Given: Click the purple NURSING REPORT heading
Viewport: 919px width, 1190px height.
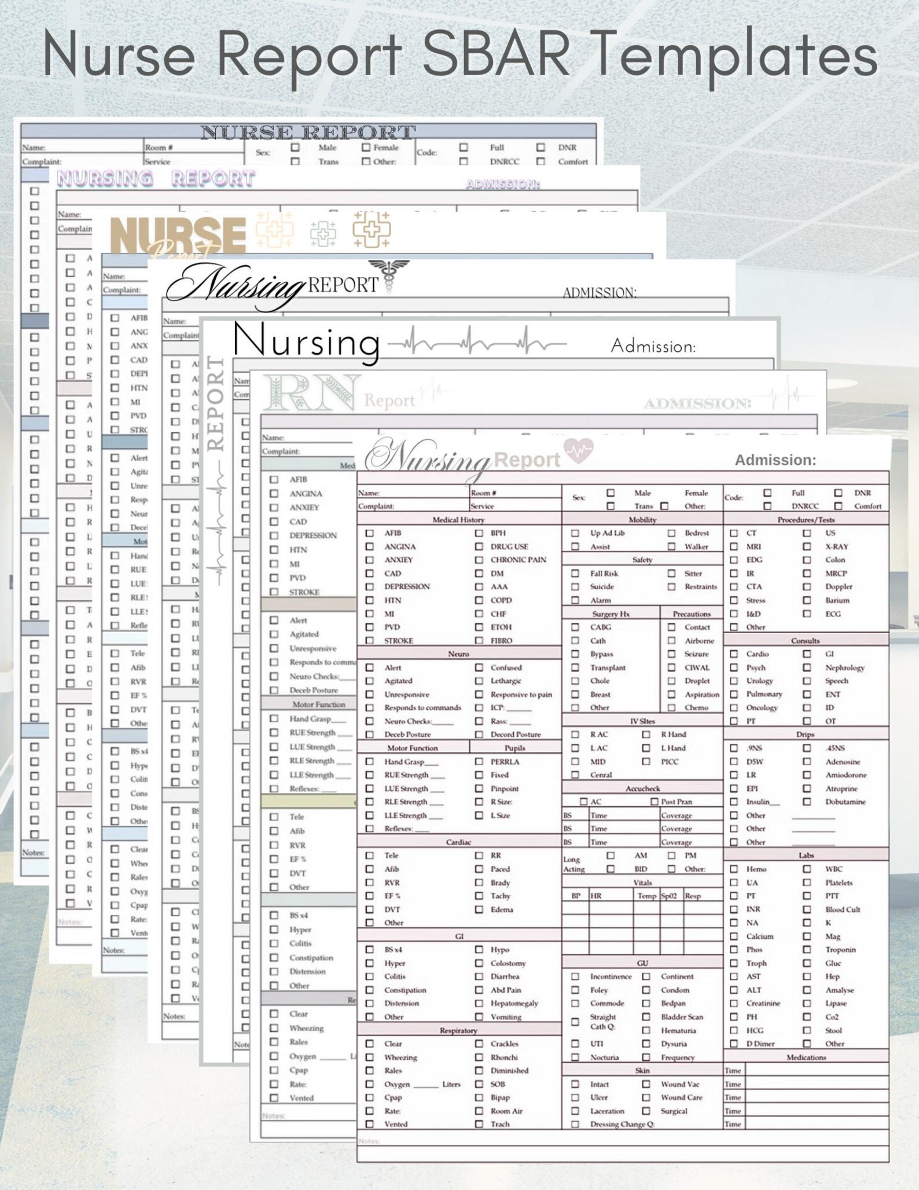Looking at the screenshot, I should coord(156,179).
